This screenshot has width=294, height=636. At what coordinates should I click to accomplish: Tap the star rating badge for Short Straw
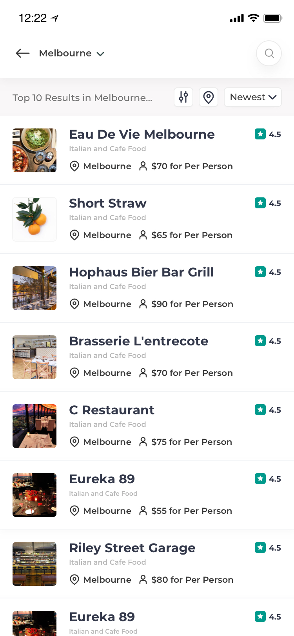pos(260,203)
